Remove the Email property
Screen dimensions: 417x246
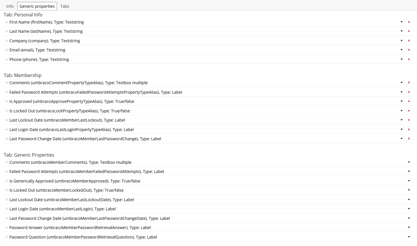tap(409, 50)
